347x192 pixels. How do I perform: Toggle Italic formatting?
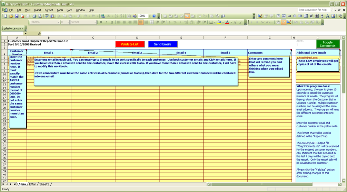click(x=106, y=22)
